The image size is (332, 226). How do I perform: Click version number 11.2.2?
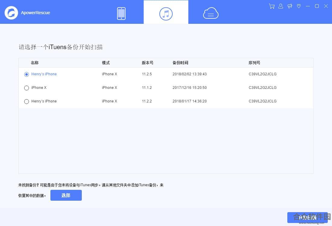pyautogui.click(x=147, y=101)
